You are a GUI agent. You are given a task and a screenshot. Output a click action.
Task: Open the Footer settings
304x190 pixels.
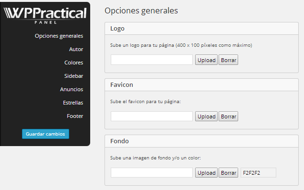point(75,116)
